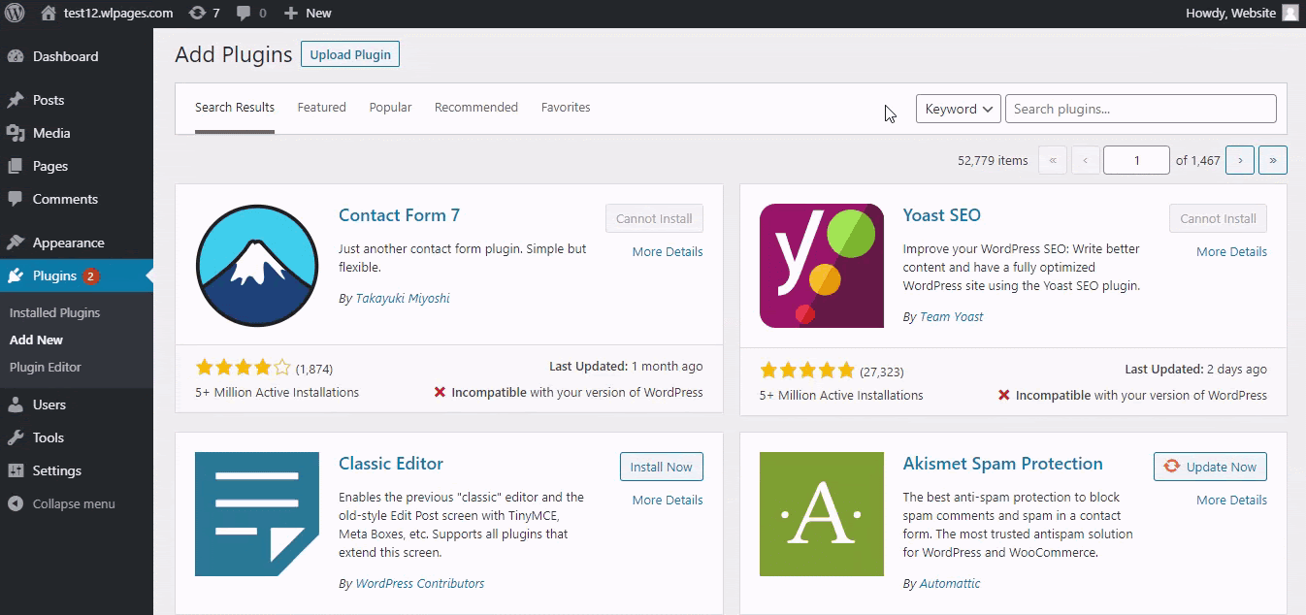Viewport: 1306px width, 615px height.
Task: Switch to the Popular tab
Action: [x=390, y=108]
